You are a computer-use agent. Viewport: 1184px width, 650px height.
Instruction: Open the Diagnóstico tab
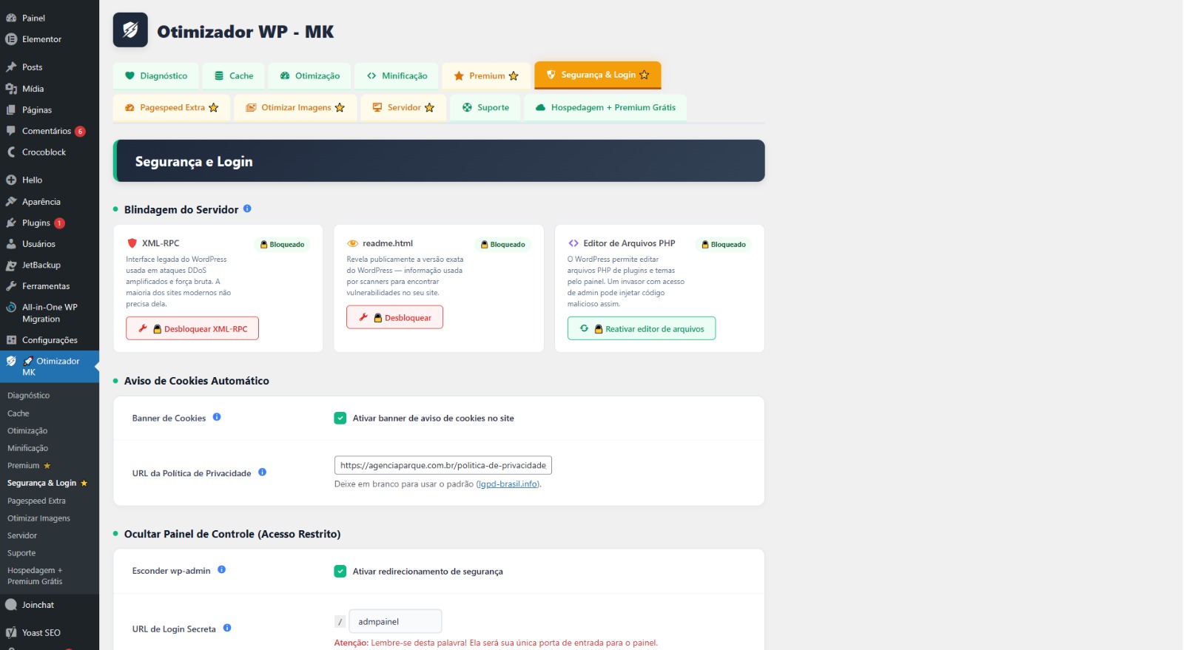tap(156, 75)
